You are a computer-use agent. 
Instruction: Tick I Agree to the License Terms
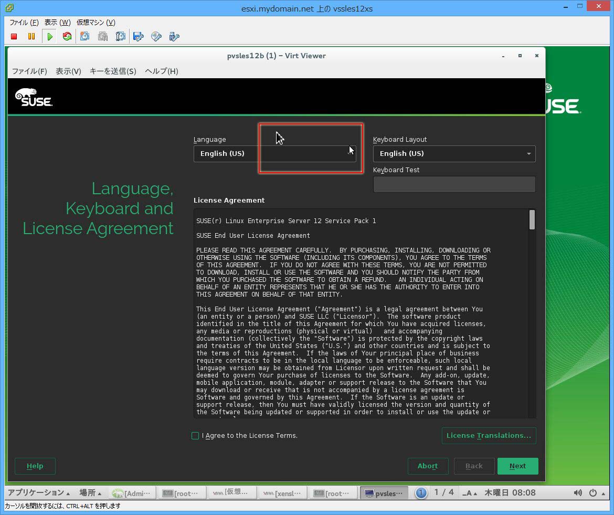(x=195, y=436)
